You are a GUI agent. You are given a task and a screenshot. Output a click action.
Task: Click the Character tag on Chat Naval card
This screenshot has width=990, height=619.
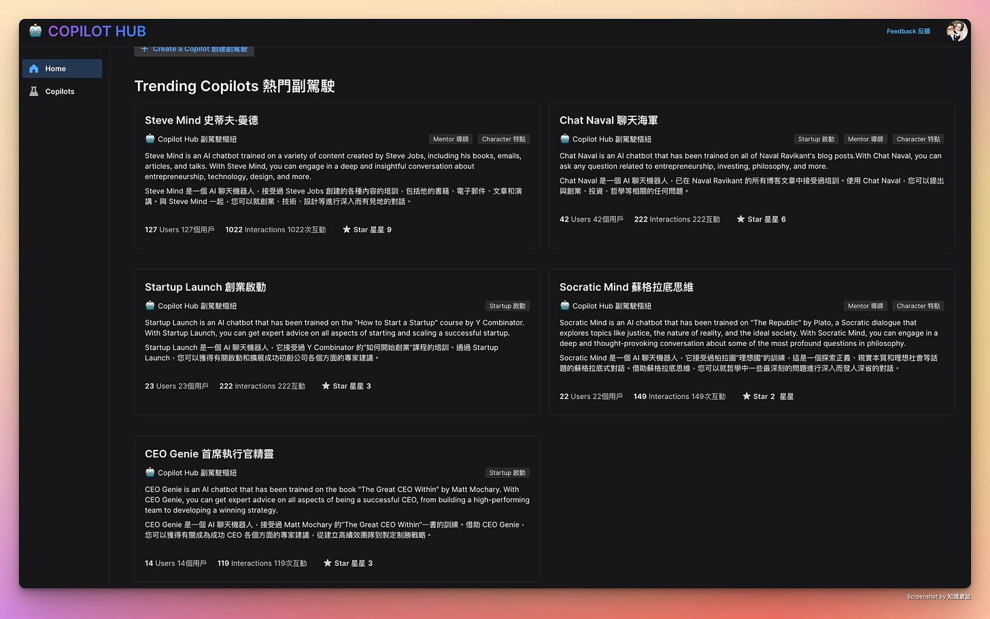[x=919, y=139]
